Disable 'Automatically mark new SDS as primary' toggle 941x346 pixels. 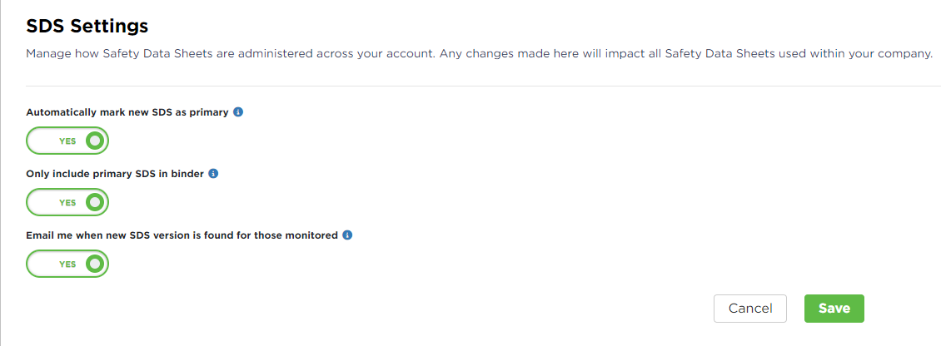tap(67, 141)
